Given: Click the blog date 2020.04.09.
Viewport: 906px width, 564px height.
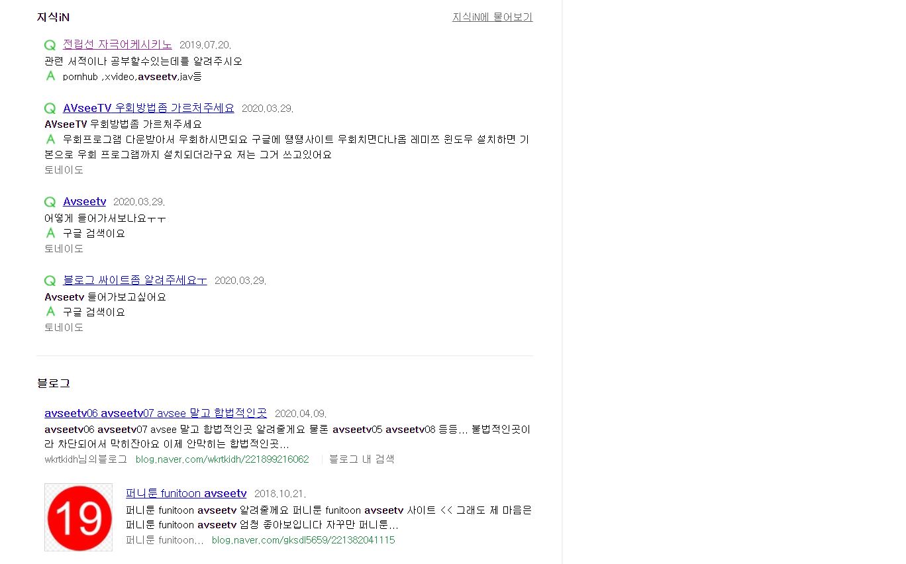Looking at the screenshot, I should [x=301, y=414].
